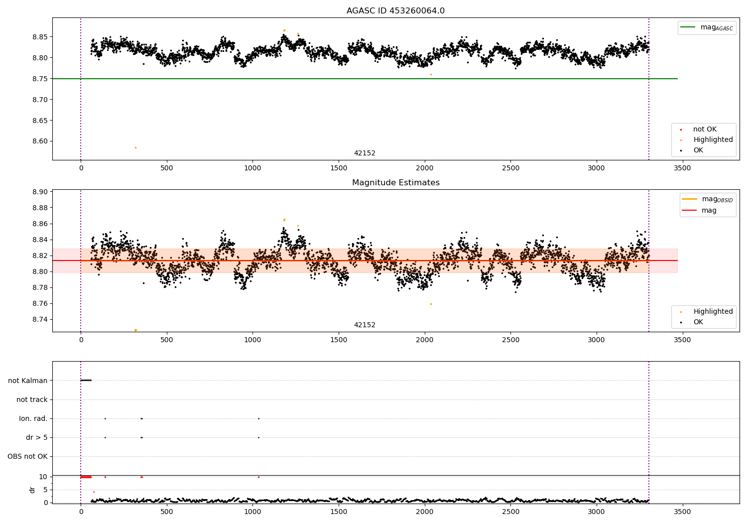Click the 2000 x-tick of the middle plot
Screen dimensions: 747x523
tap(424, 340)
